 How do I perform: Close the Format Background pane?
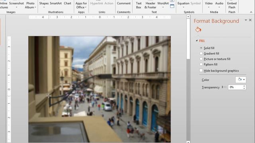[x=250, y=20]
